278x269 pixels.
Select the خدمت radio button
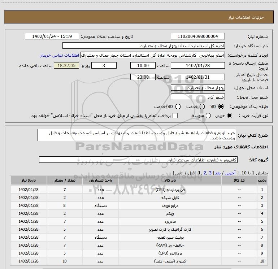(202, 107)
